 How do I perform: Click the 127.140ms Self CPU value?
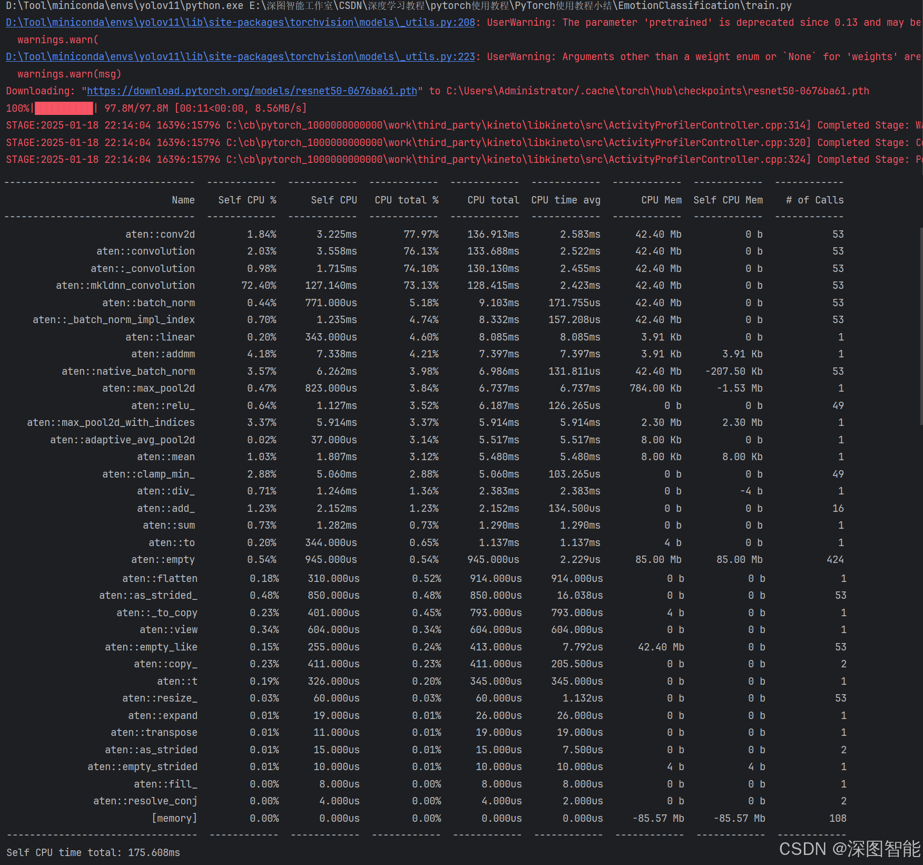point(331,286)
